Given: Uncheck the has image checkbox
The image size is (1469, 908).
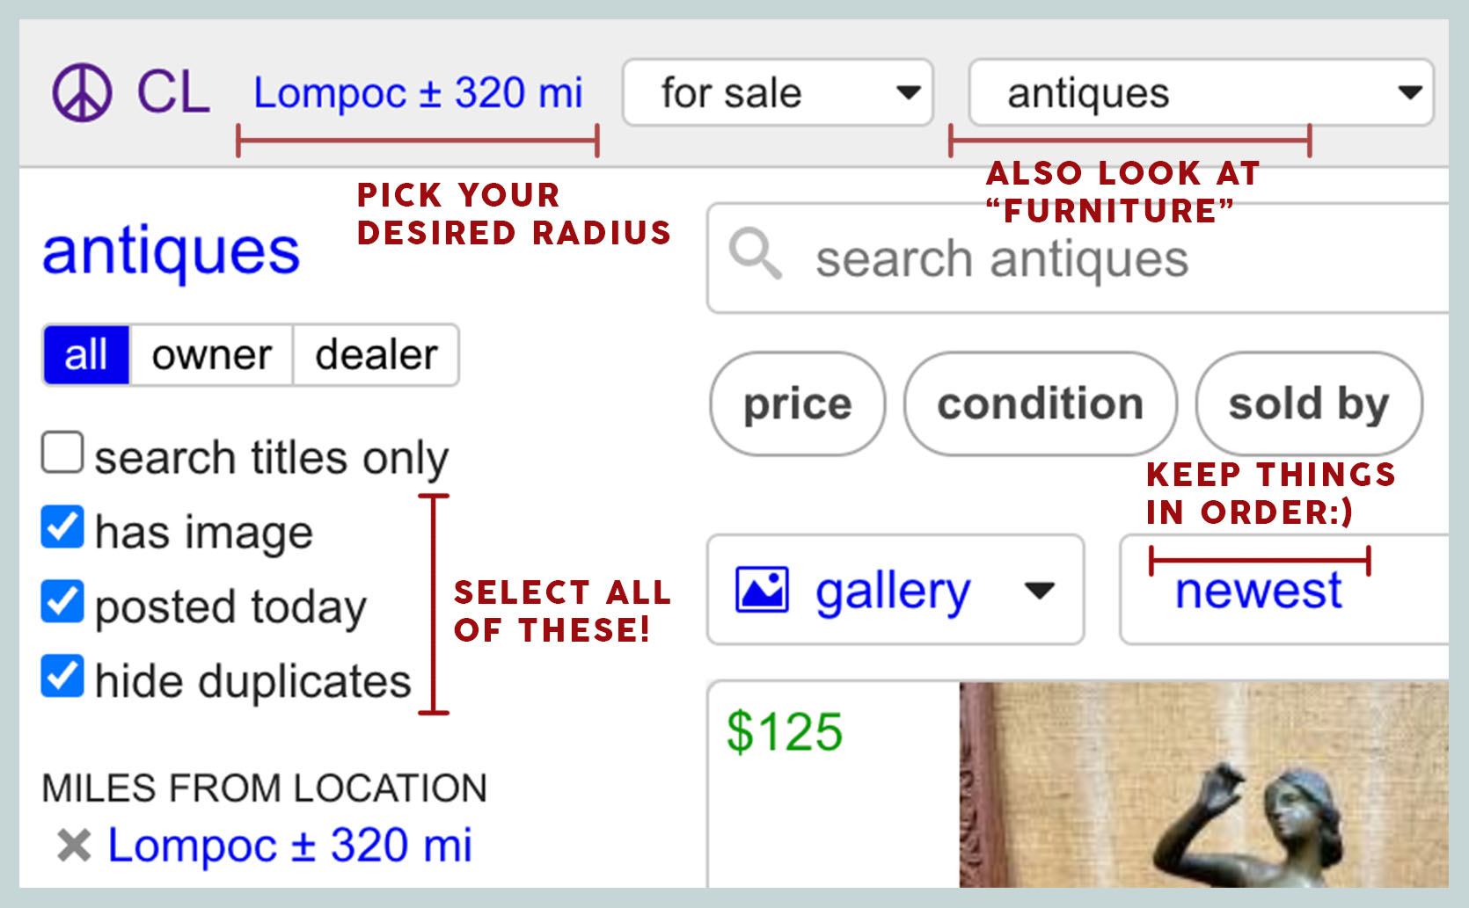Looking at the screenshot, I should (62, 527).
